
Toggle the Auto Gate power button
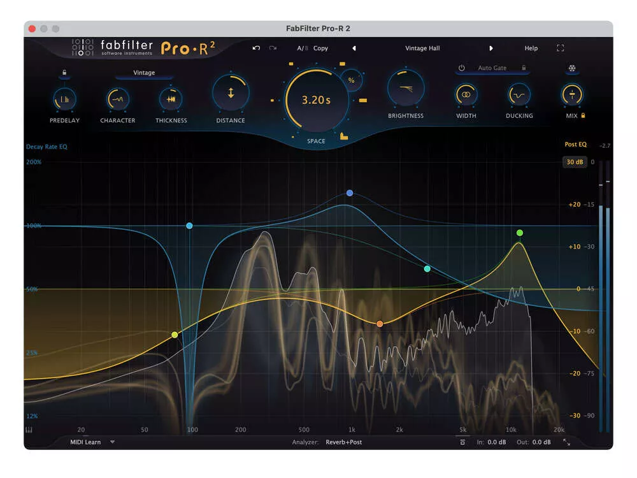coord(462,68)
